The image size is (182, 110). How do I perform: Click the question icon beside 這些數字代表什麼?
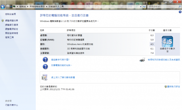pos(45,60)
